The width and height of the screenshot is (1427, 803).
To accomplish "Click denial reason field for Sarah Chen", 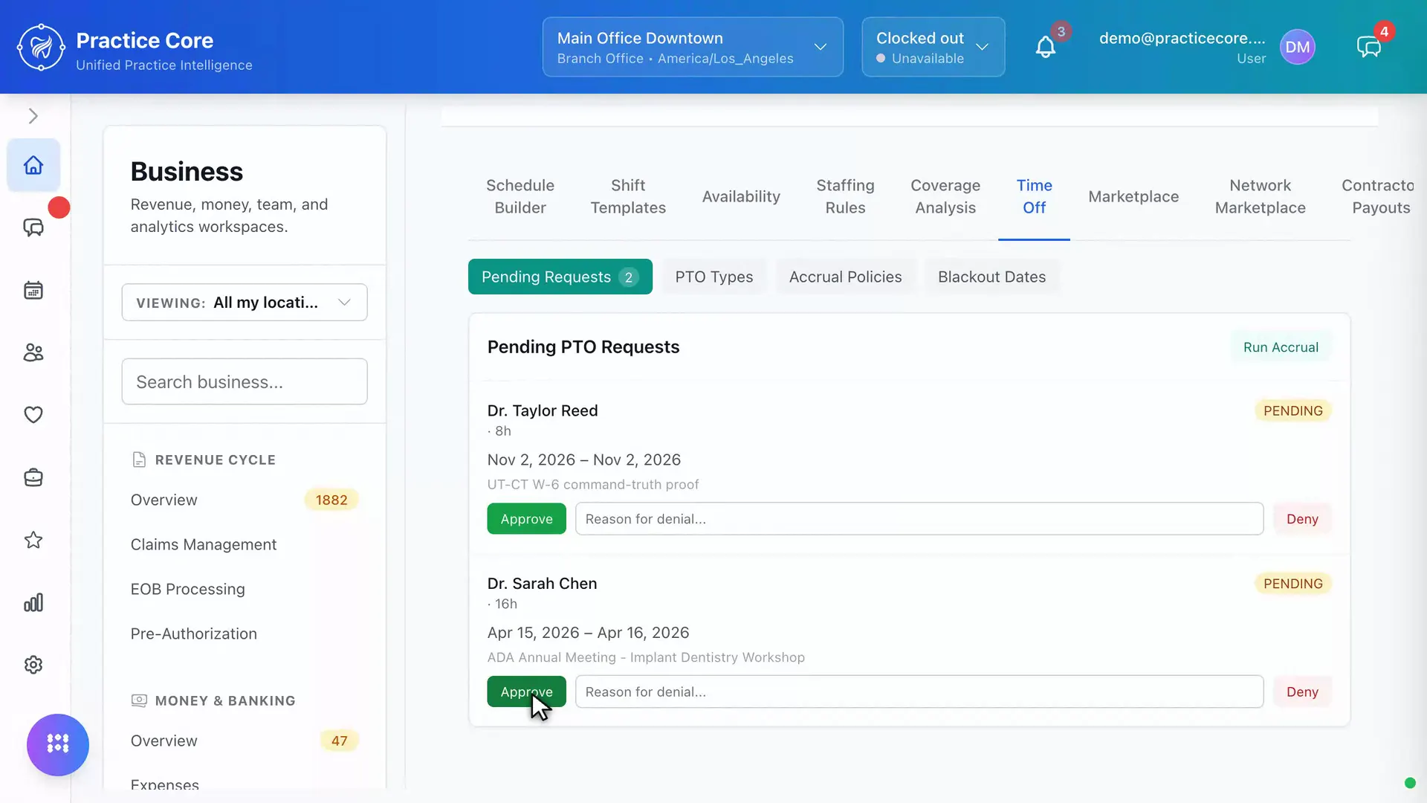I will pyautogui.click(x=919, y=691).
